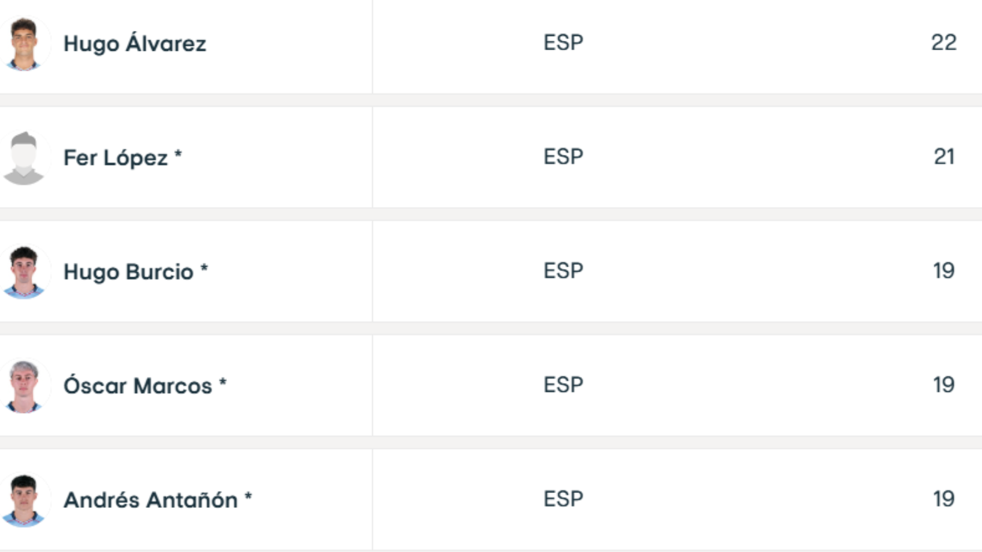Click ESP nationality in Óscar Marcos row
This screenshot has width=982, height=552.
point(563,385)
